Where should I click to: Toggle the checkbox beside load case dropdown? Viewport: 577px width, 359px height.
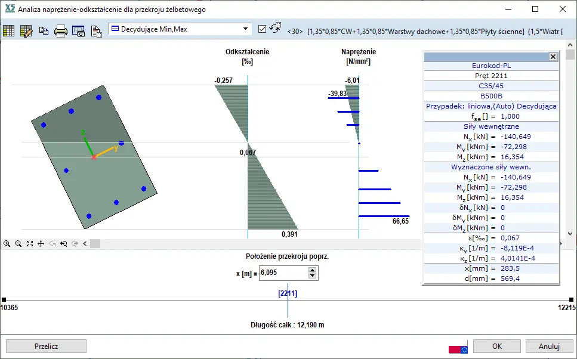263,29
